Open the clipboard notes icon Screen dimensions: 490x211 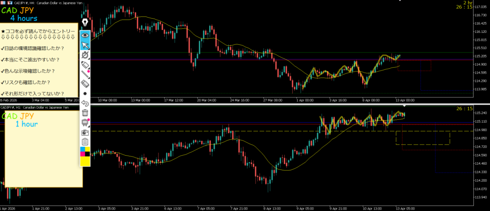(85, 142)
